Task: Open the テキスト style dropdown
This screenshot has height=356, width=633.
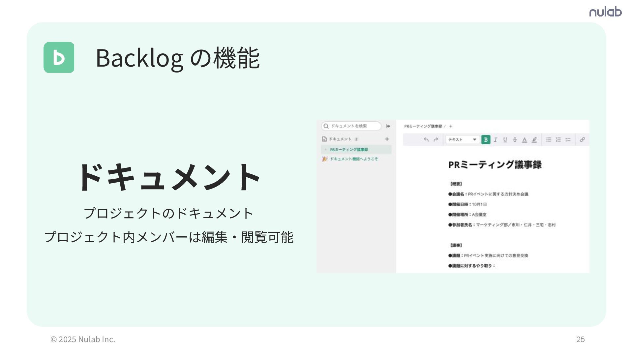Action: click(x=462, y=139)
